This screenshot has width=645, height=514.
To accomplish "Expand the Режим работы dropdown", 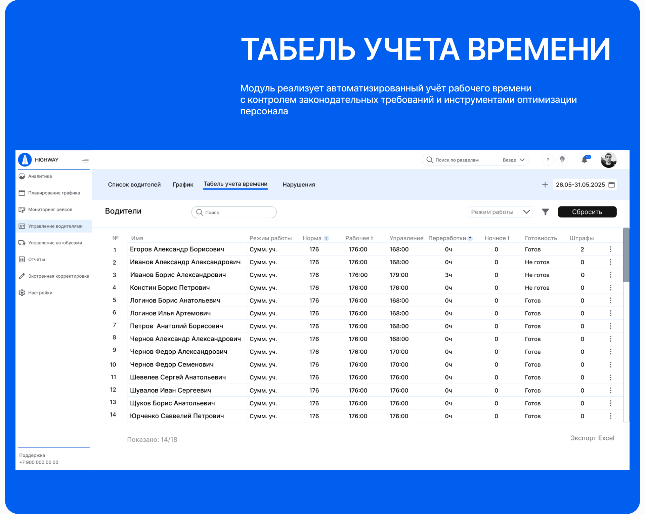I will (x=500, y=212).
